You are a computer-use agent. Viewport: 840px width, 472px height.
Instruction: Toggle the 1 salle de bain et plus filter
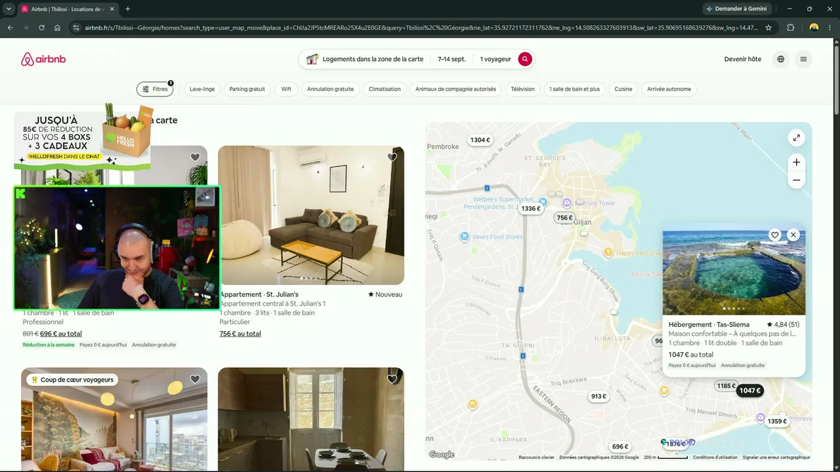574,89
